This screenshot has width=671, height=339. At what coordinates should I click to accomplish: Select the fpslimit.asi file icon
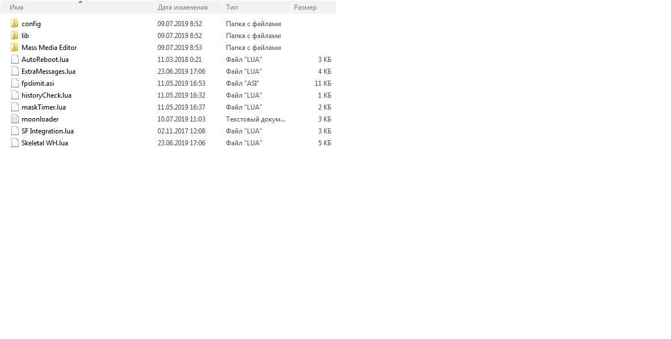click(x=15, y=83)
